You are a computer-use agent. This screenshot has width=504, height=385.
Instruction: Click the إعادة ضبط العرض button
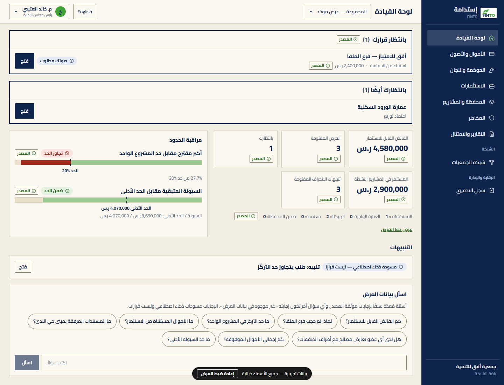[x=217, y=374]
